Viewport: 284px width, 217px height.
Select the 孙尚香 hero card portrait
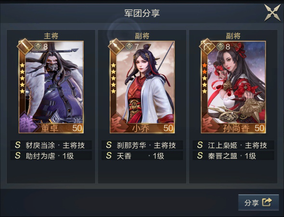click(x=233, y=87)
